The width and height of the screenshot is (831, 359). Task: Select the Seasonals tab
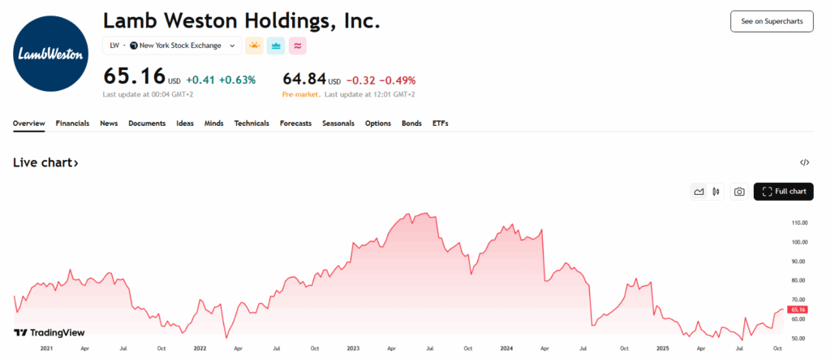tap(338, 123)
